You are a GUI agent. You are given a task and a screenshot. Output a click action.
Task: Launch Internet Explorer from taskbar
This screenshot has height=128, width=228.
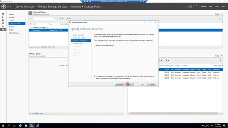coord(20,126)
